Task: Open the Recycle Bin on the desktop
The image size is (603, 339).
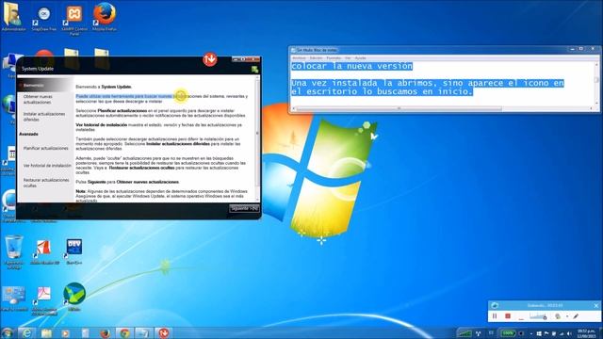Action: (14, 251)
